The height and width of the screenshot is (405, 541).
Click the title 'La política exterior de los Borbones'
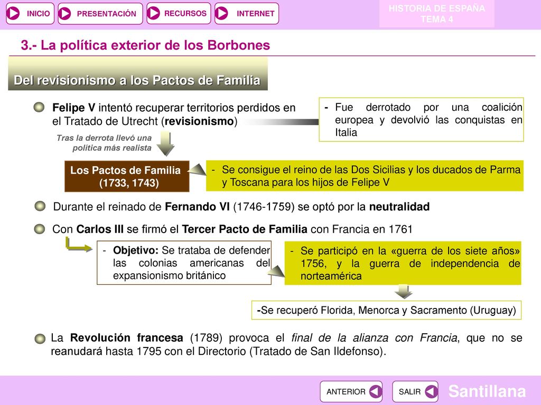click(145, 45)
